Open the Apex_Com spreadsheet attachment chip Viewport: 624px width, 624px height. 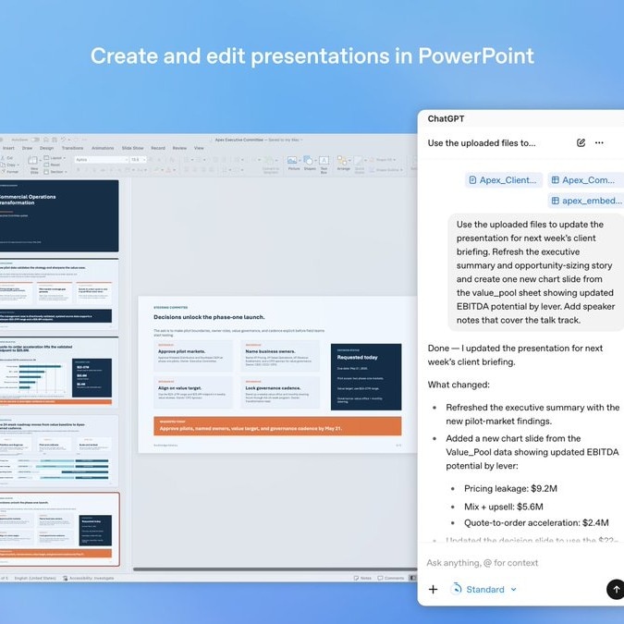(585, 180)
